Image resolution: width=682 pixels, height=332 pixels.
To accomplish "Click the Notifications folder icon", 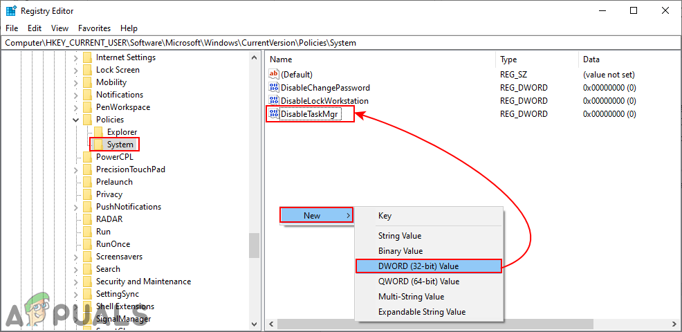I will (87, 95).
